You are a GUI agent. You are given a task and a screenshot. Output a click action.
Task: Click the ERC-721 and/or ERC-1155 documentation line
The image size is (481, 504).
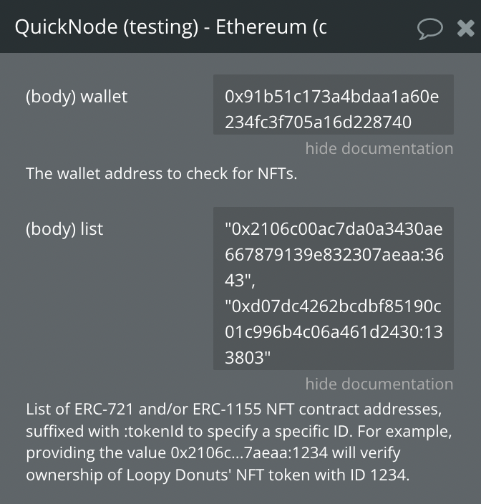(x=234, y=409)
